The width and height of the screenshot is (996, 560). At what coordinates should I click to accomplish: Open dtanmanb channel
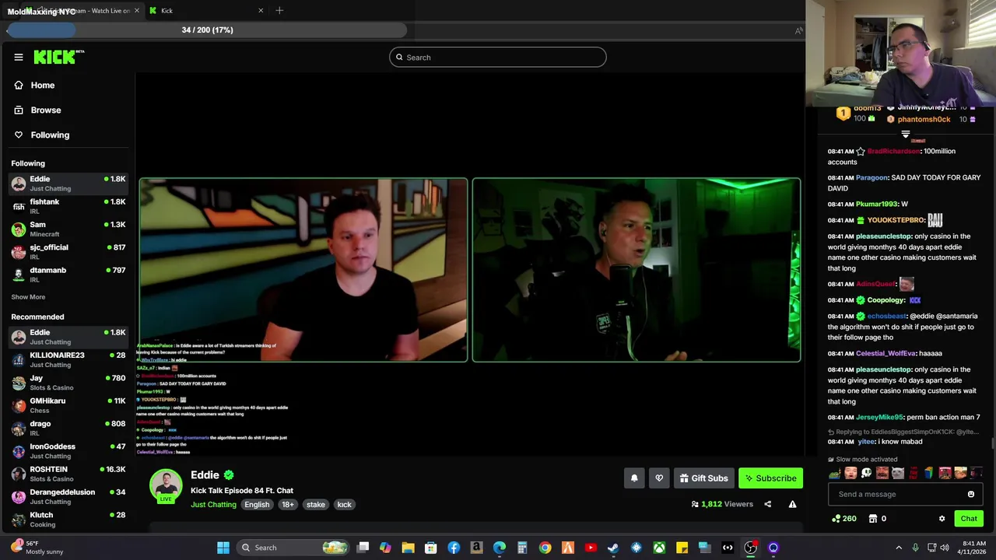click(x=68, y=274)
